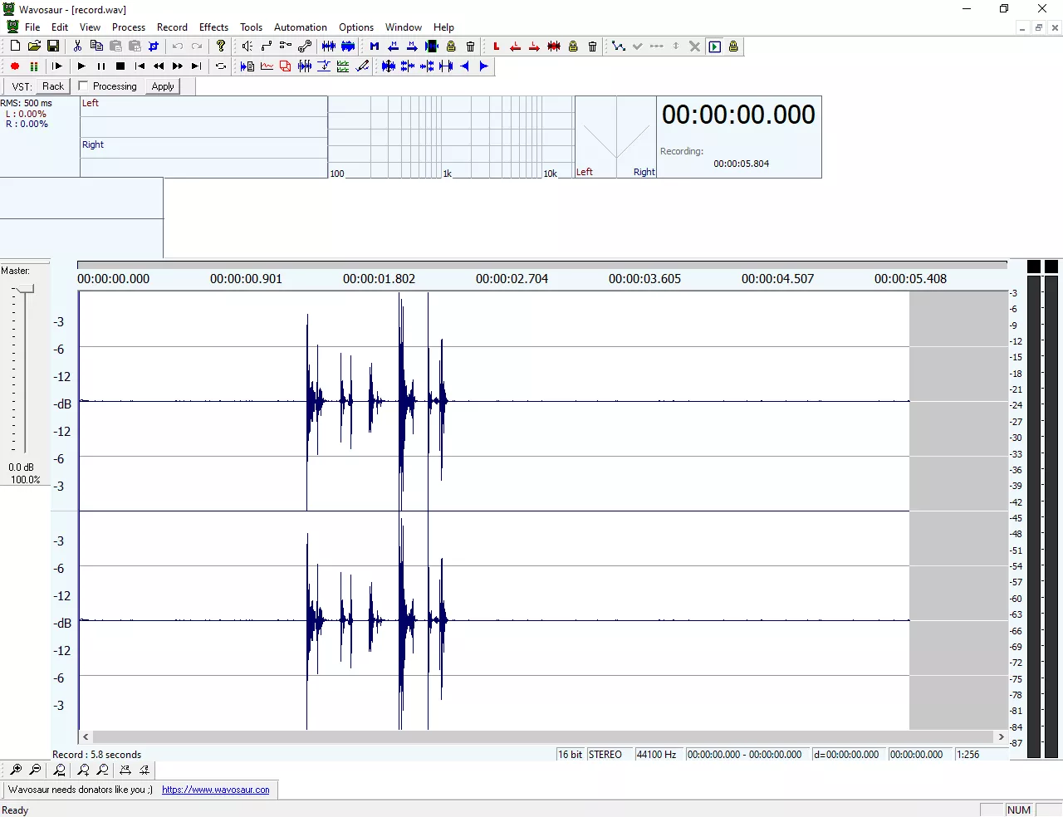Viewport: 1063px width, 817px height.
Task: Click the gray X cancel icon in toolbar
Action: (695, 46)
